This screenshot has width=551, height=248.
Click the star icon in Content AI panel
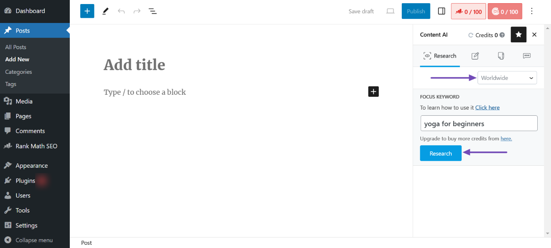tap(518, 35)
